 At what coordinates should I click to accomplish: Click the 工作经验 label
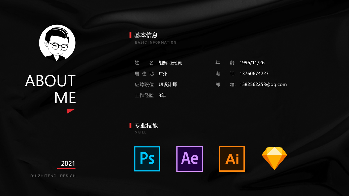coord(144,95)
